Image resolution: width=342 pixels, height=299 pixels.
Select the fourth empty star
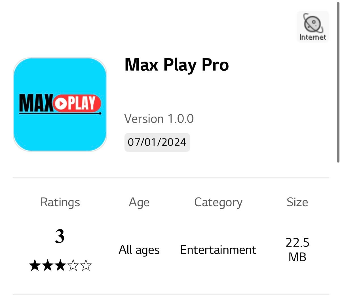click(73, 266)
